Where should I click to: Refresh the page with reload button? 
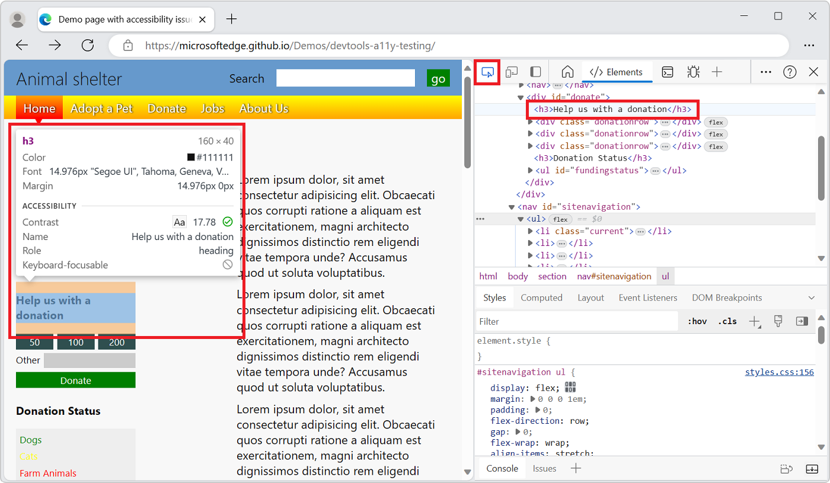click(88, 46)
